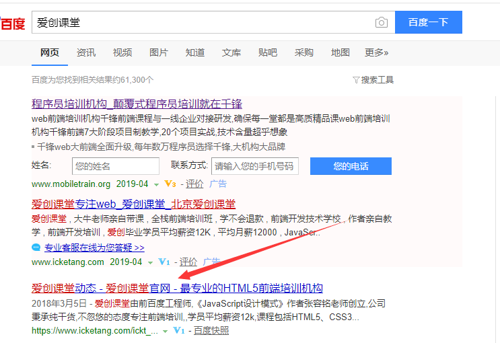Click the funnel icon of 搜索工具
The height and width of the screenshot is (343, 500).
pos(356,79)
